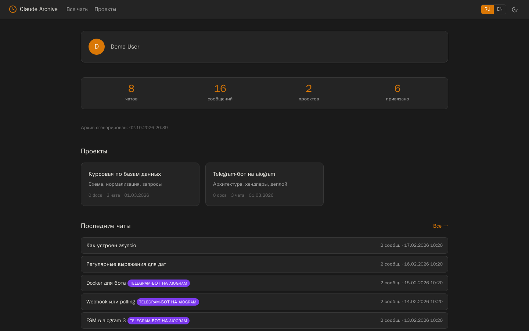
Task: Click the description Схема, нормализация, запросы
Action: click(125, 184)
